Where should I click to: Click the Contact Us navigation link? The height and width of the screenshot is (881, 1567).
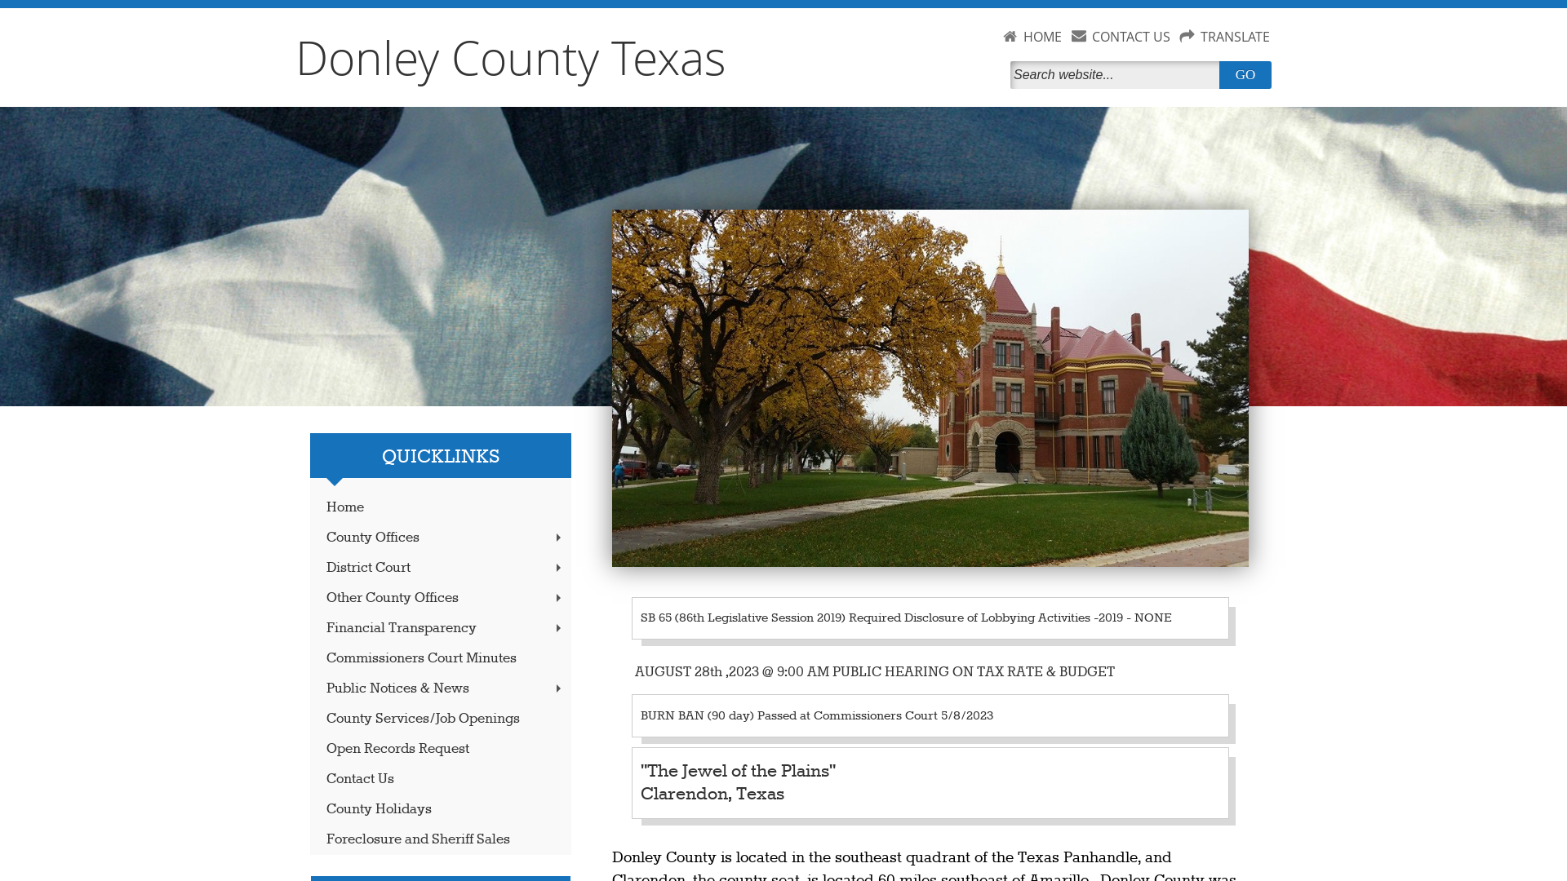coord(359,779)
